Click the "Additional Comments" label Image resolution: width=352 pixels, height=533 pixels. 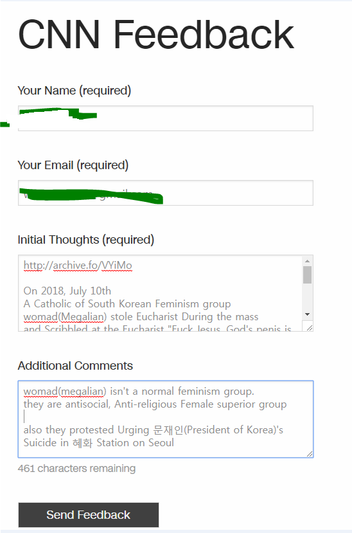click(75, 366)
